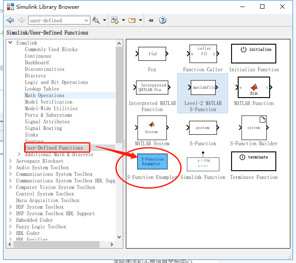Select Continuous library in tree
Viewport: 296px width, 263px height.
click(38, 56)
